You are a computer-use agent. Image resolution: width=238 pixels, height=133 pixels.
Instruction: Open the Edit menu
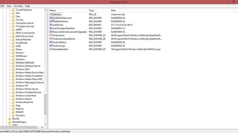coord(2,6)
